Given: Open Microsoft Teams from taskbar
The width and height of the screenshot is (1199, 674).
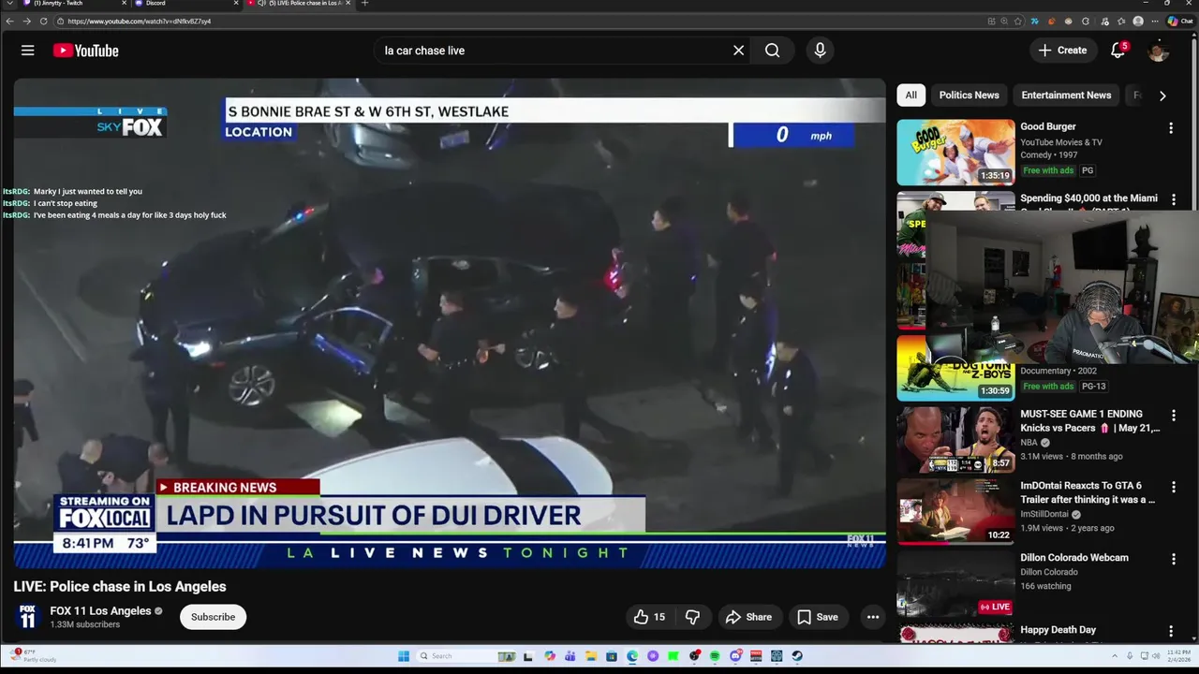Looking at the screenshot, I should pos(570,656).
